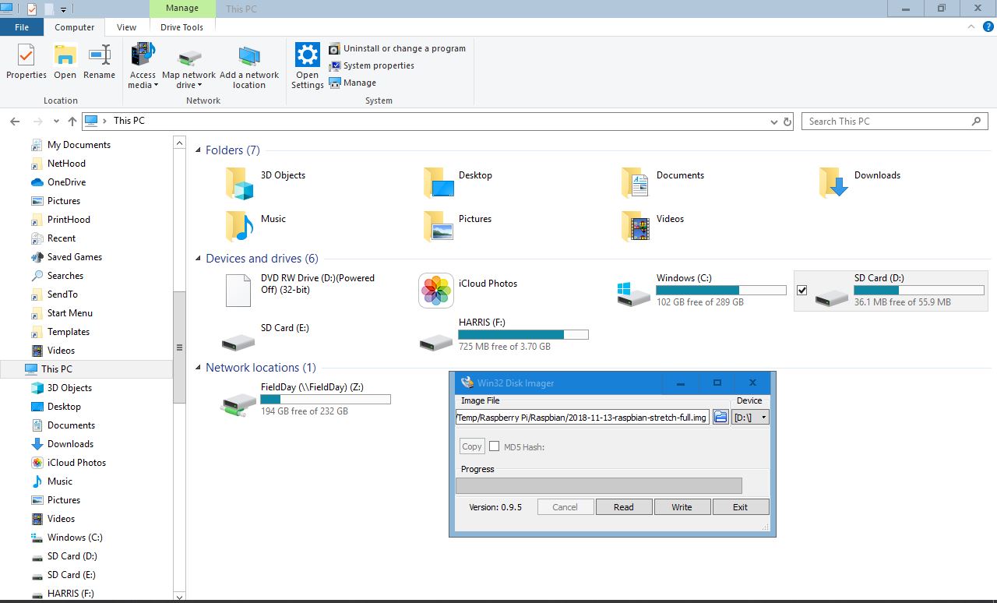The width and height of the screenshot is (997, 603).
Task: Select the DVD RW Drive (D:) icon
Action: (238, 290)
